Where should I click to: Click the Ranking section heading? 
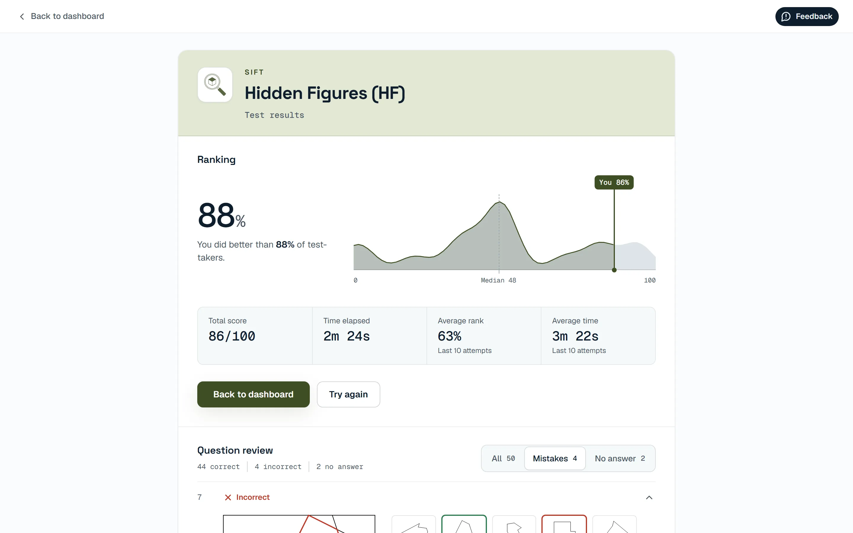pos(216,160)
